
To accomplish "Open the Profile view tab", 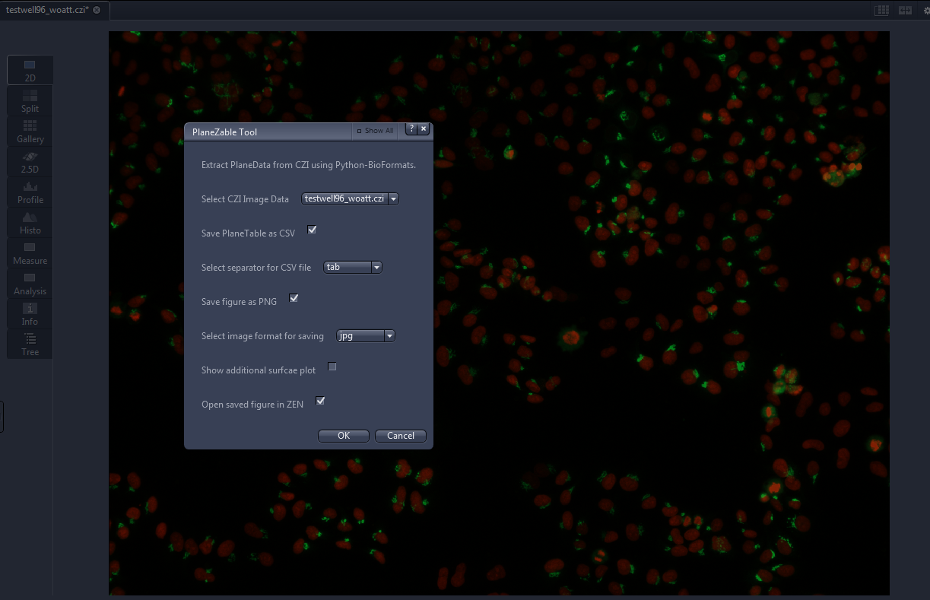I will [30, 192].
